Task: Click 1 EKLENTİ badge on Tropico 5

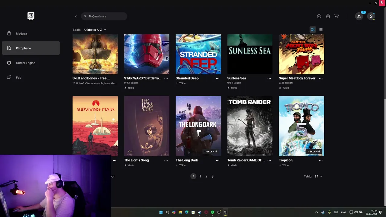Action: [314, 152]
